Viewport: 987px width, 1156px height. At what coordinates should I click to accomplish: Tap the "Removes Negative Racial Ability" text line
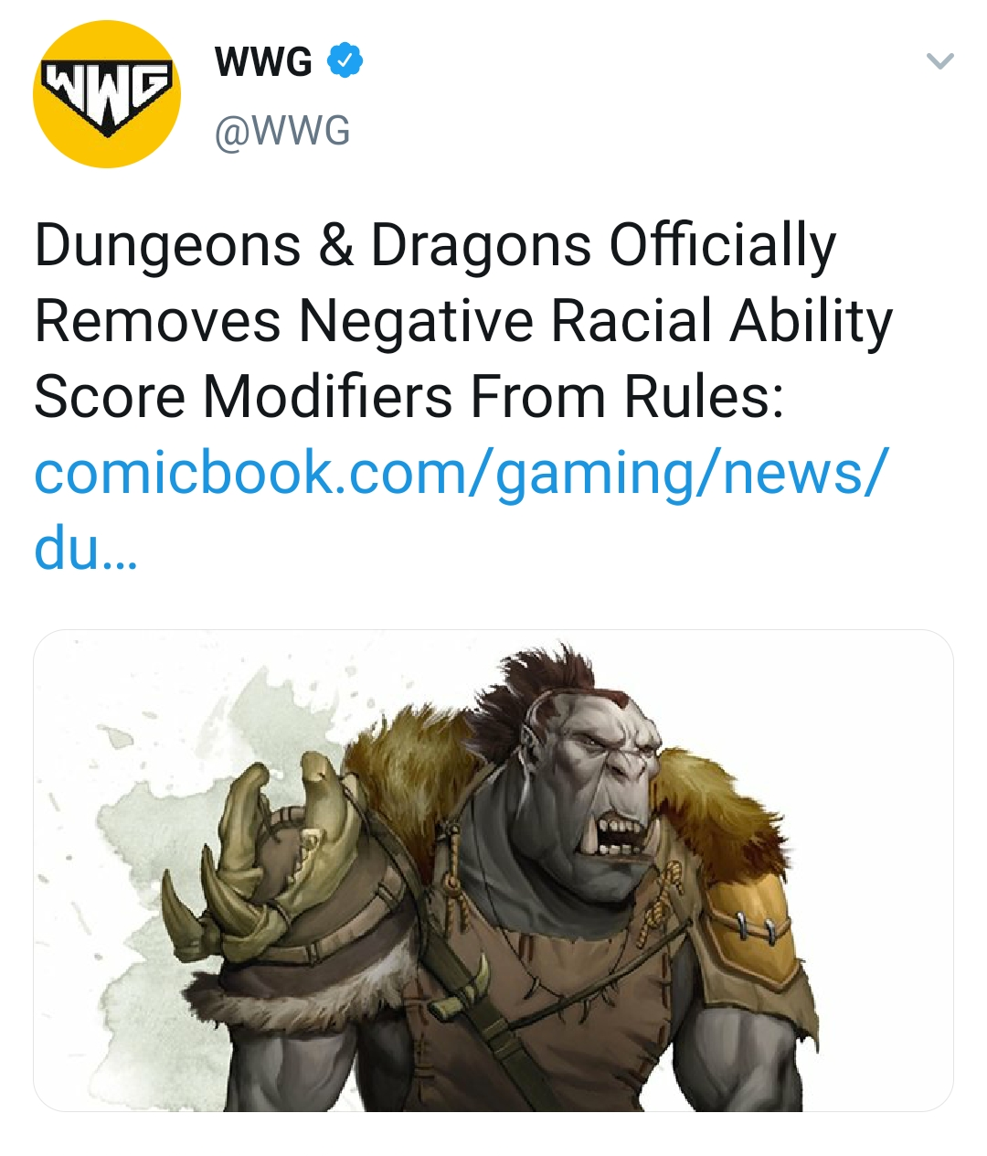point(463,322)
